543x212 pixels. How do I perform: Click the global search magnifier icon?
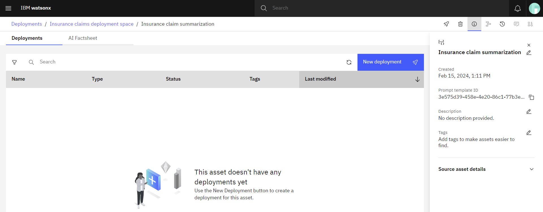[x=264, y=8]
